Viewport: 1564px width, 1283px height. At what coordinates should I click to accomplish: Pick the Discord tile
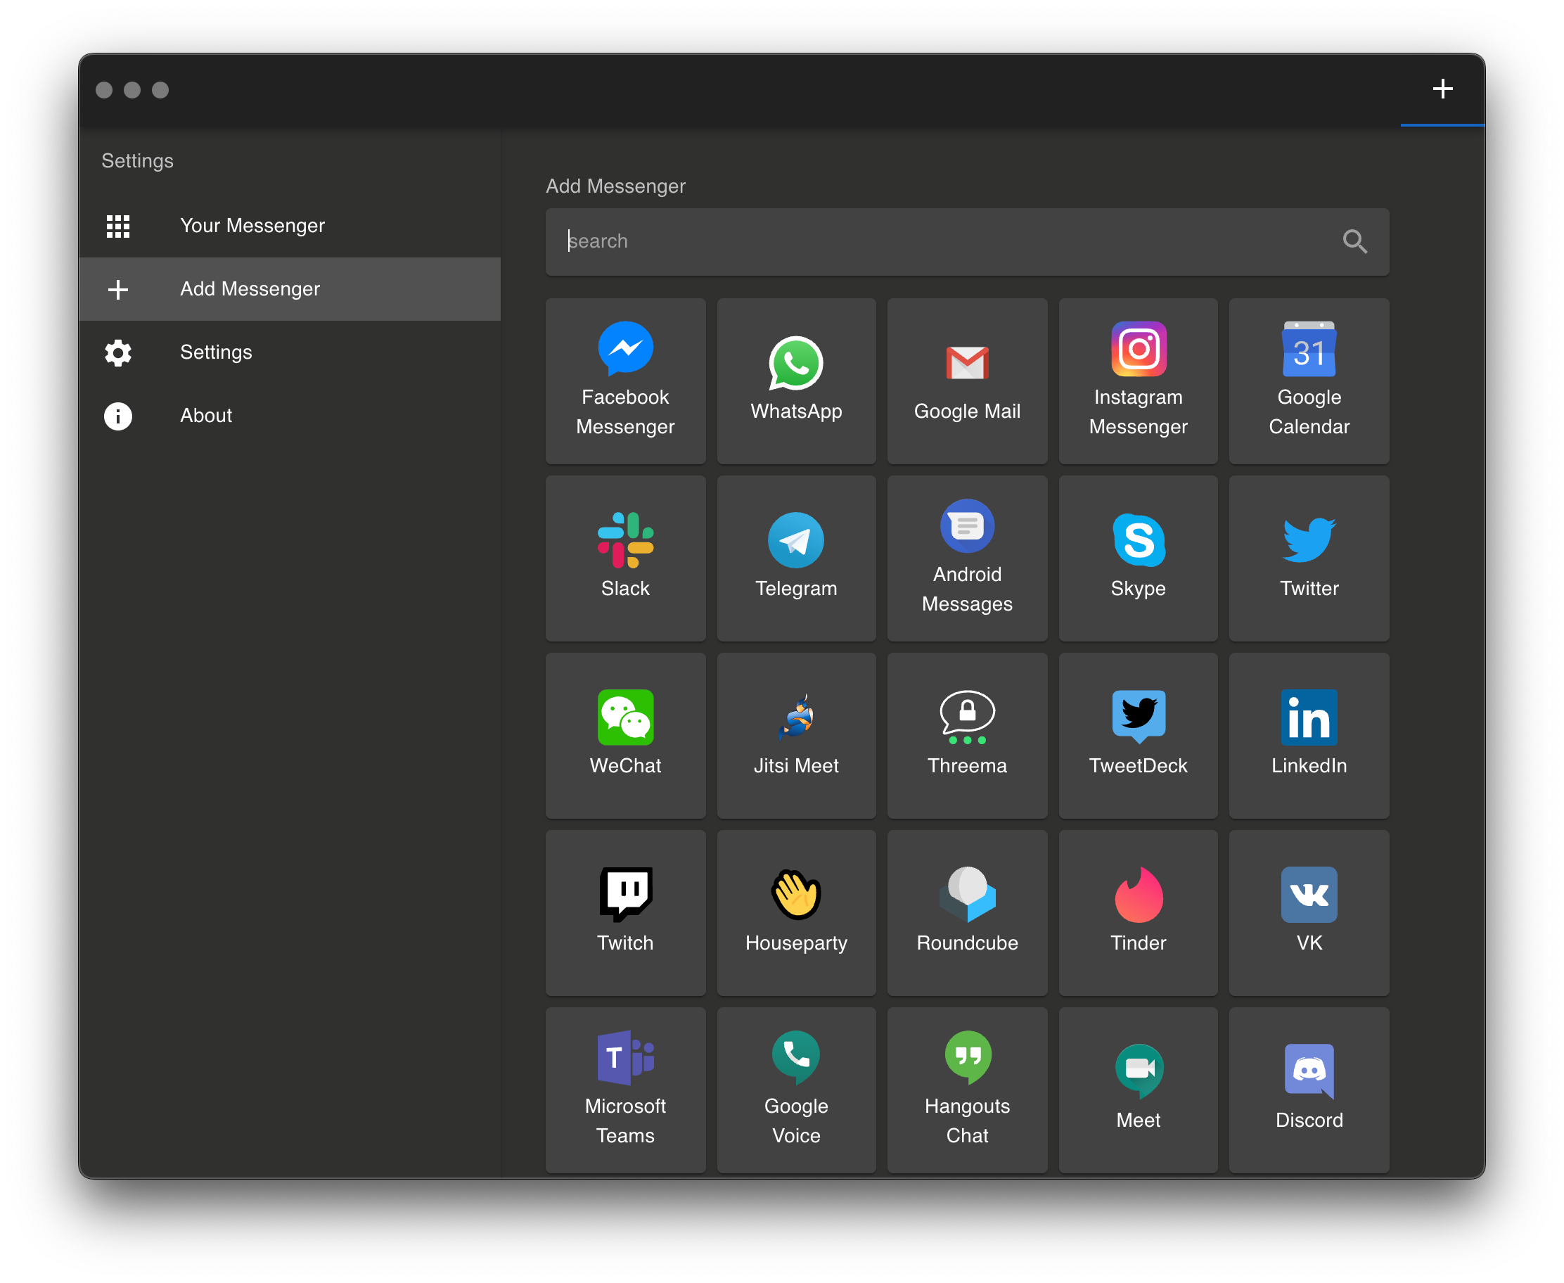click(1309, 1090)
